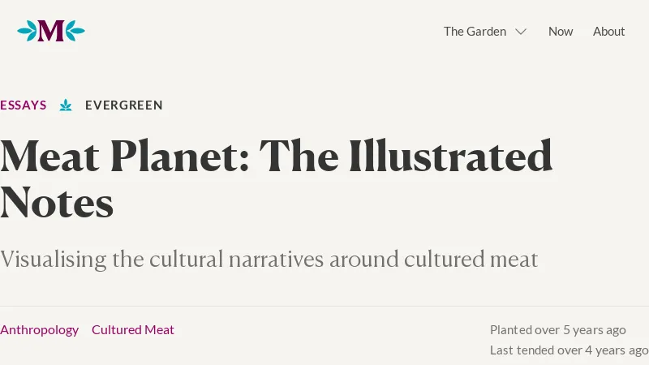Click the word "Notes" in the heading
649x365 pixels.
(x=57, y=203)
